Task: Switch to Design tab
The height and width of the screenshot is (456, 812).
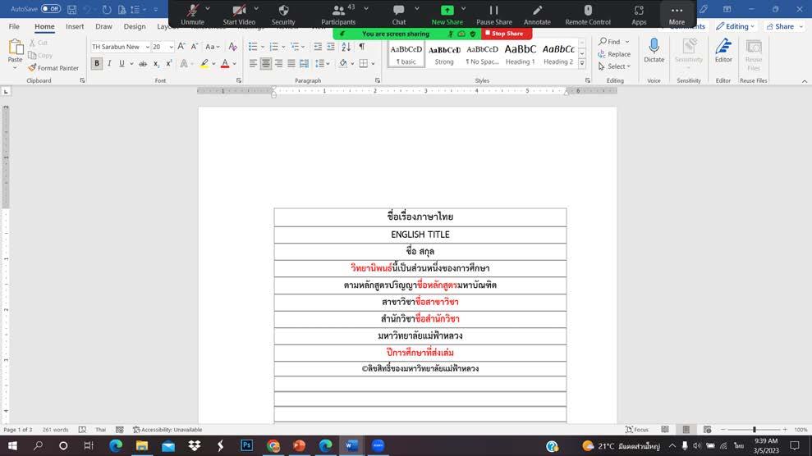Action: point(135,26)
